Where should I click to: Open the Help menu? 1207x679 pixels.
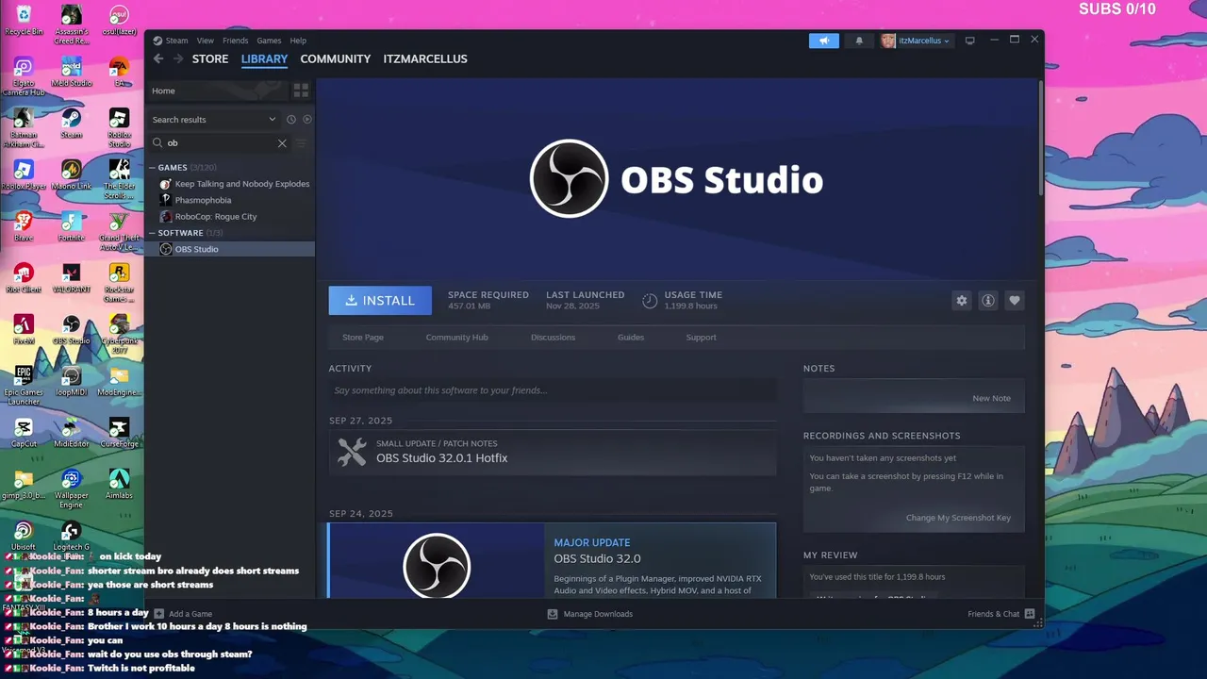coord(298,41)
